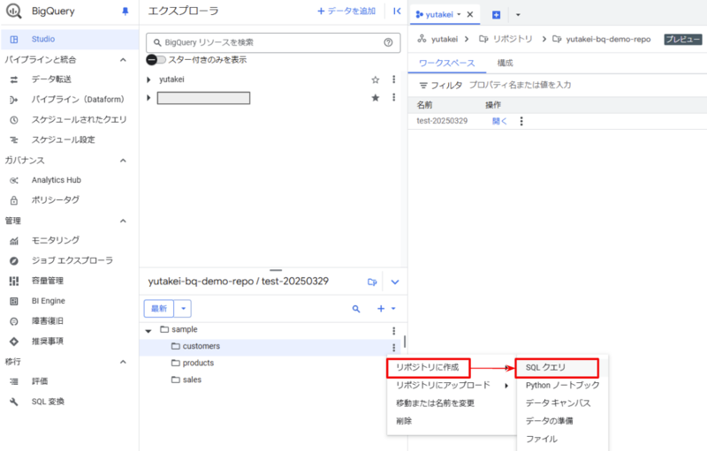Toggle スター付きのみを表示 switch

(156, 59)
